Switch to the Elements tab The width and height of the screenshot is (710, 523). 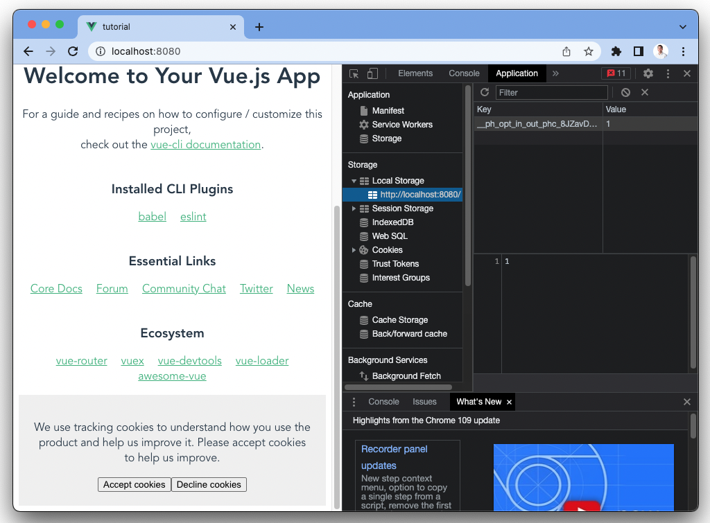(x=415, y=73)
